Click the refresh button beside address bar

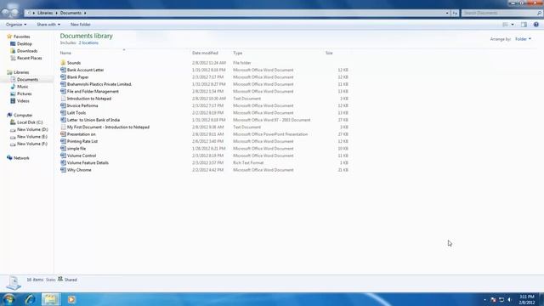tap(455, 13)
